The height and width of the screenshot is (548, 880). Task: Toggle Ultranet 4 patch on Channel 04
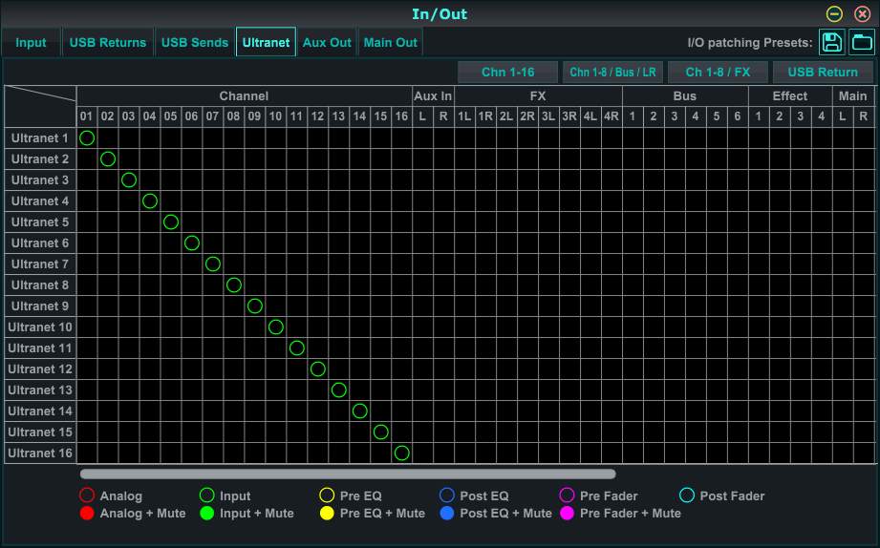(150, 200)
